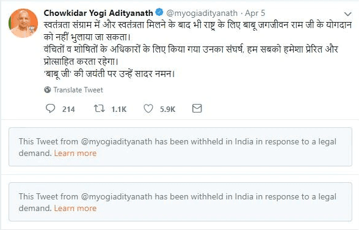The image size is (359, 230).
Task: Click the envelope direct message icon
Action: 197,108
